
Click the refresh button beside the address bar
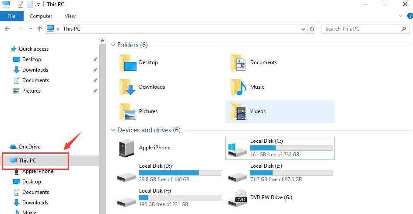[x=312, y=29]
